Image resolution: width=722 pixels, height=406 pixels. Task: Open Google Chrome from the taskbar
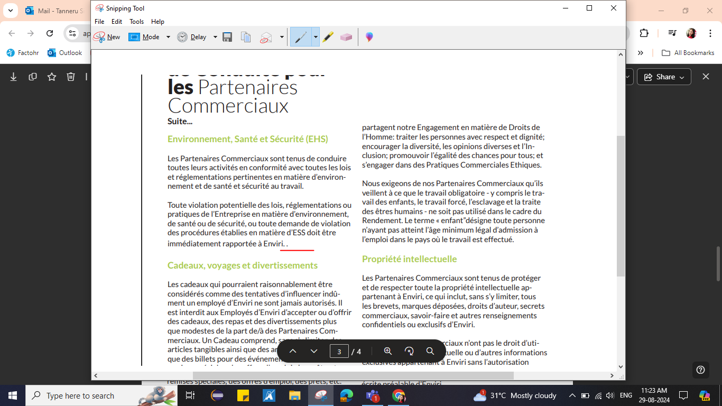tap(399, 395)
